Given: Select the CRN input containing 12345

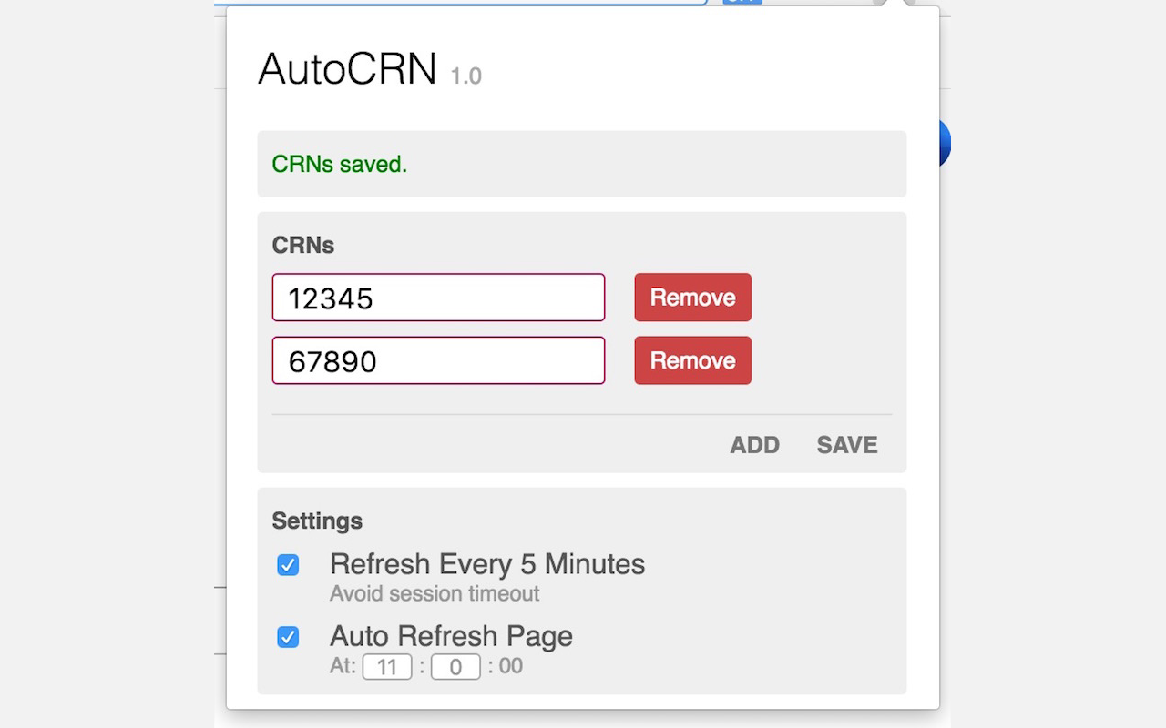Looking at the screenshot, I should pos(438,298).
